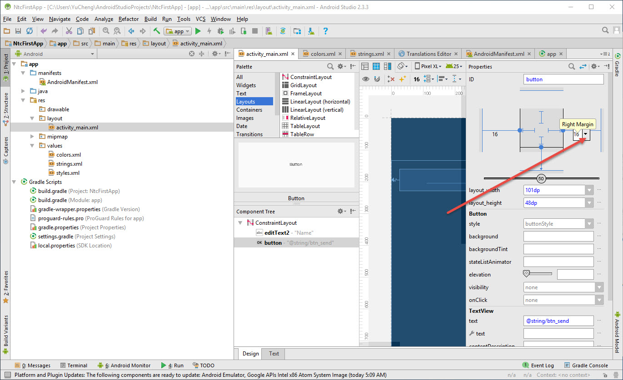This screenshot has height=380, width=623.
Task: Toggle Show Constraints eye icon
Action: click(x=365, y=79)
